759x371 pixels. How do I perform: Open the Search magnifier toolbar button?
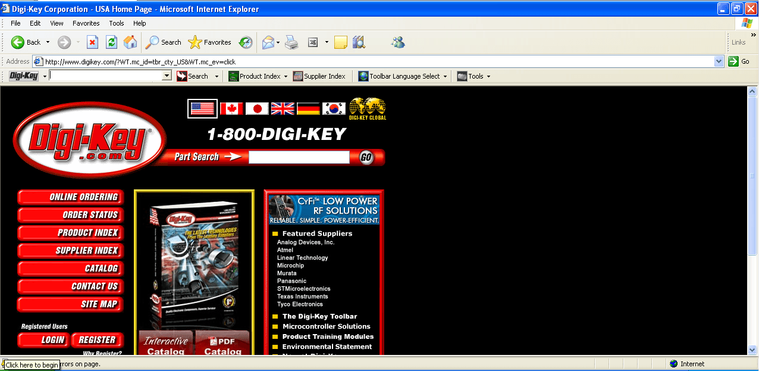(x=164, y=42)
